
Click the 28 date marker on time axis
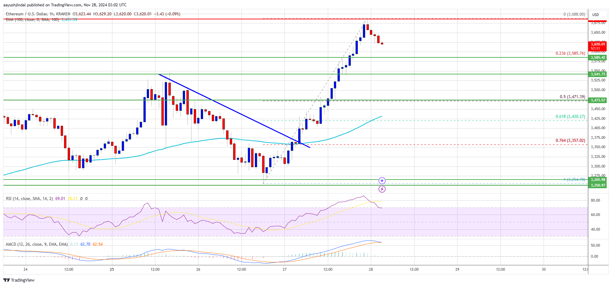pyautogui.click(x=371, y=269)
